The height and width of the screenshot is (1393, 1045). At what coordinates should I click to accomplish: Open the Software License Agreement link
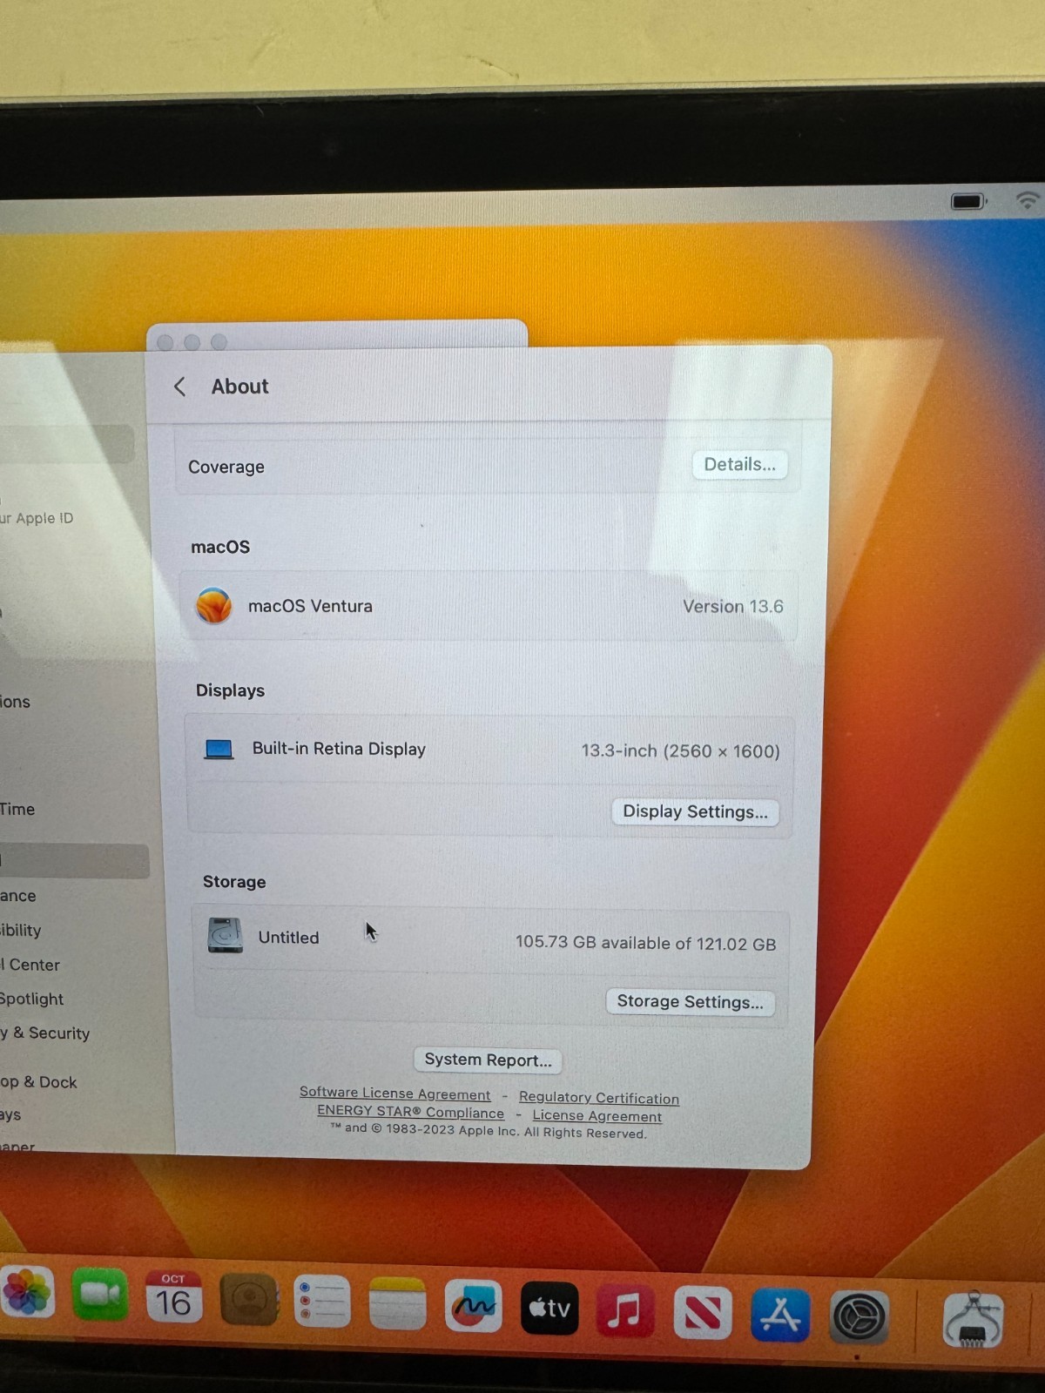point(395,1094)
